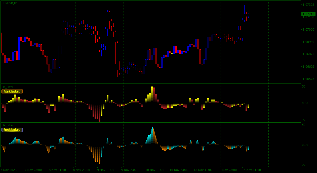Click the blue fxsklad.ru label button

(x=12, y=130)
